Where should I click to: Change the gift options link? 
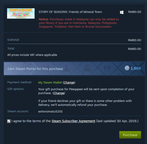59,93
